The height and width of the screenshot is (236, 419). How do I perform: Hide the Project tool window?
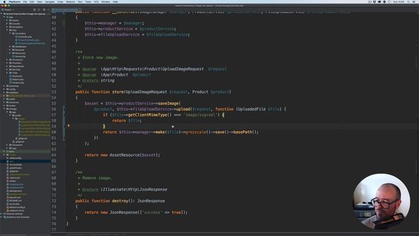click(x=48, y=10)
